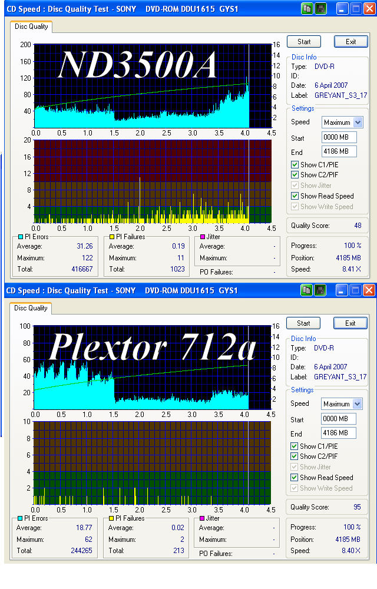Click PI Failures graph in Plextor 712a window
377x589 pixels.
pyautogui.click(x=152, y=463)
